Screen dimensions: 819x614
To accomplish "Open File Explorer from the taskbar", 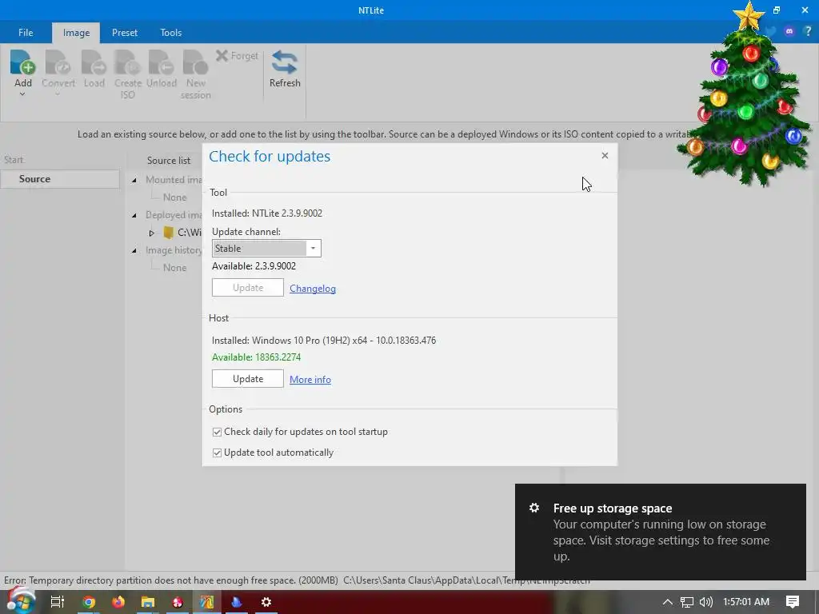I will [148, 602].
